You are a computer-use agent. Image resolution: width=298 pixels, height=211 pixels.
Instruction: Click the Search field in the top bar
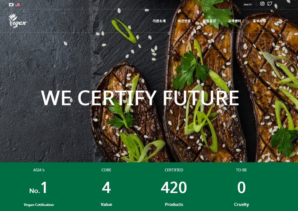click(248, 4)
